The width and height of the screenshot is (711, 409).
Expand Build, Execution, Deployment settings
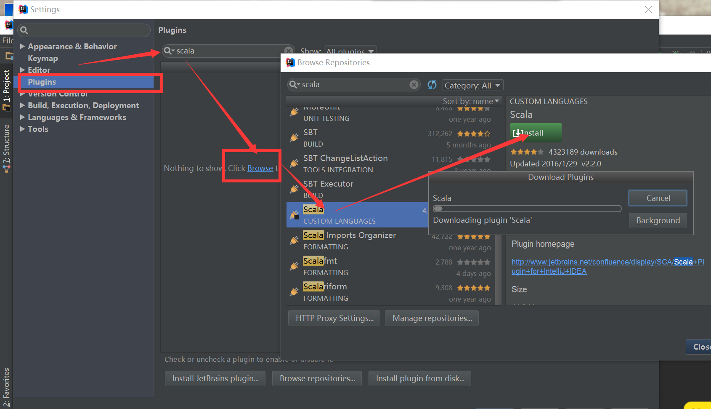click(x=23, y=105)
